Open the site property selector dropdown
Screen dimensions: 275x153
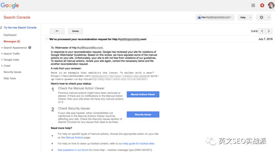[x=215, y=18]
